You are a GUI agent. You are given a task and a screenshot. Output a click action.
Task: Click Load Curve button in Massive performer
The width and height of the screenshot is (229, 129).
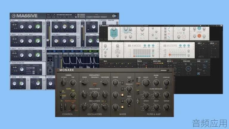(x=88, y=54)
